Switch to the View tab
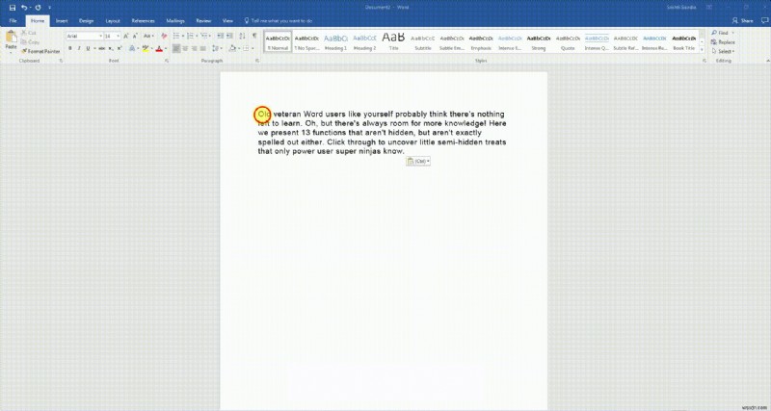Viewport: 771px width, 411px height. [x=227, y=20]
